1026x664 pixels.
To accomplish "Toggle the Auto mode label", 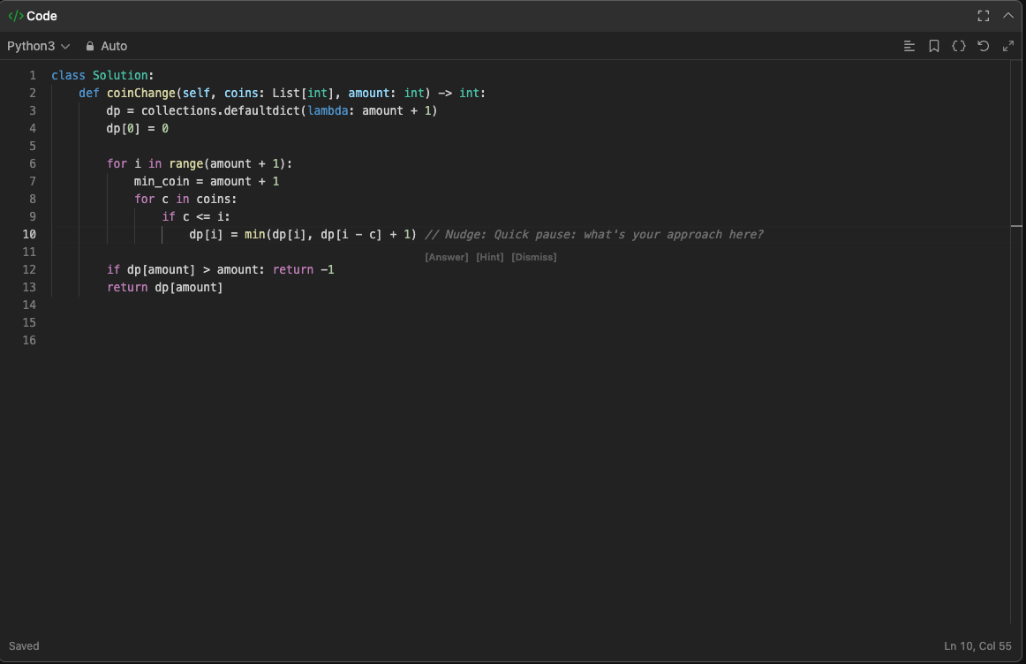I will (114, 46).
